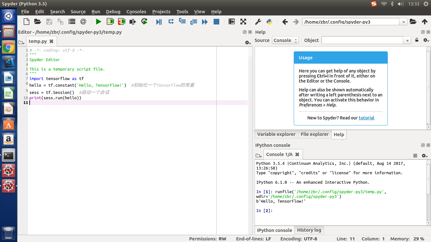Image resolution: width=431 pixels, height=242 pixels.
Task: Create a new file with the blank-page icon
Action: point(26,21)
